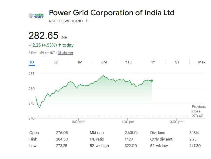This screenshot has width=211, height=159.
Task: Select the 1D chart range tab
Action: tap(32, 62)
